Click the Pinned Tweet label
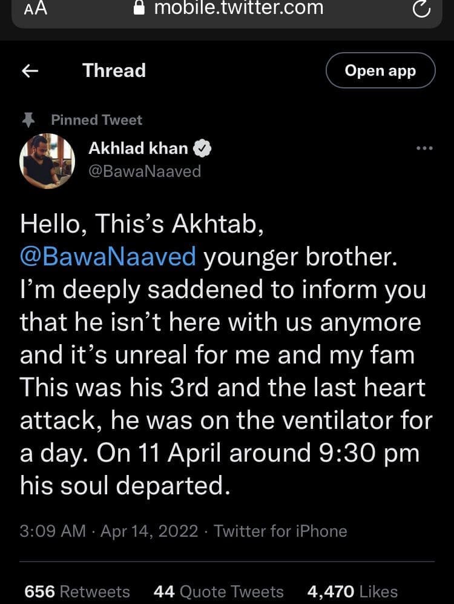 coord(96,120)
